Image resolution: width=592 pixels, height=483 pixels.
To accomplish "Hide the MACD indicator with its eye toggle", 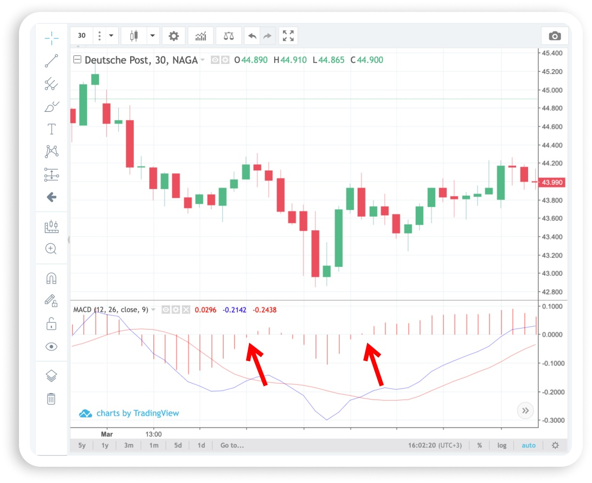I will [x=166, y=309].
